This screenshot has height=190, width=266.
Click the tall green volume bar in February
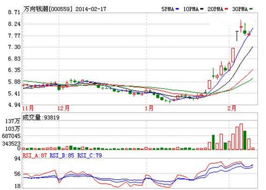point(245,141)
